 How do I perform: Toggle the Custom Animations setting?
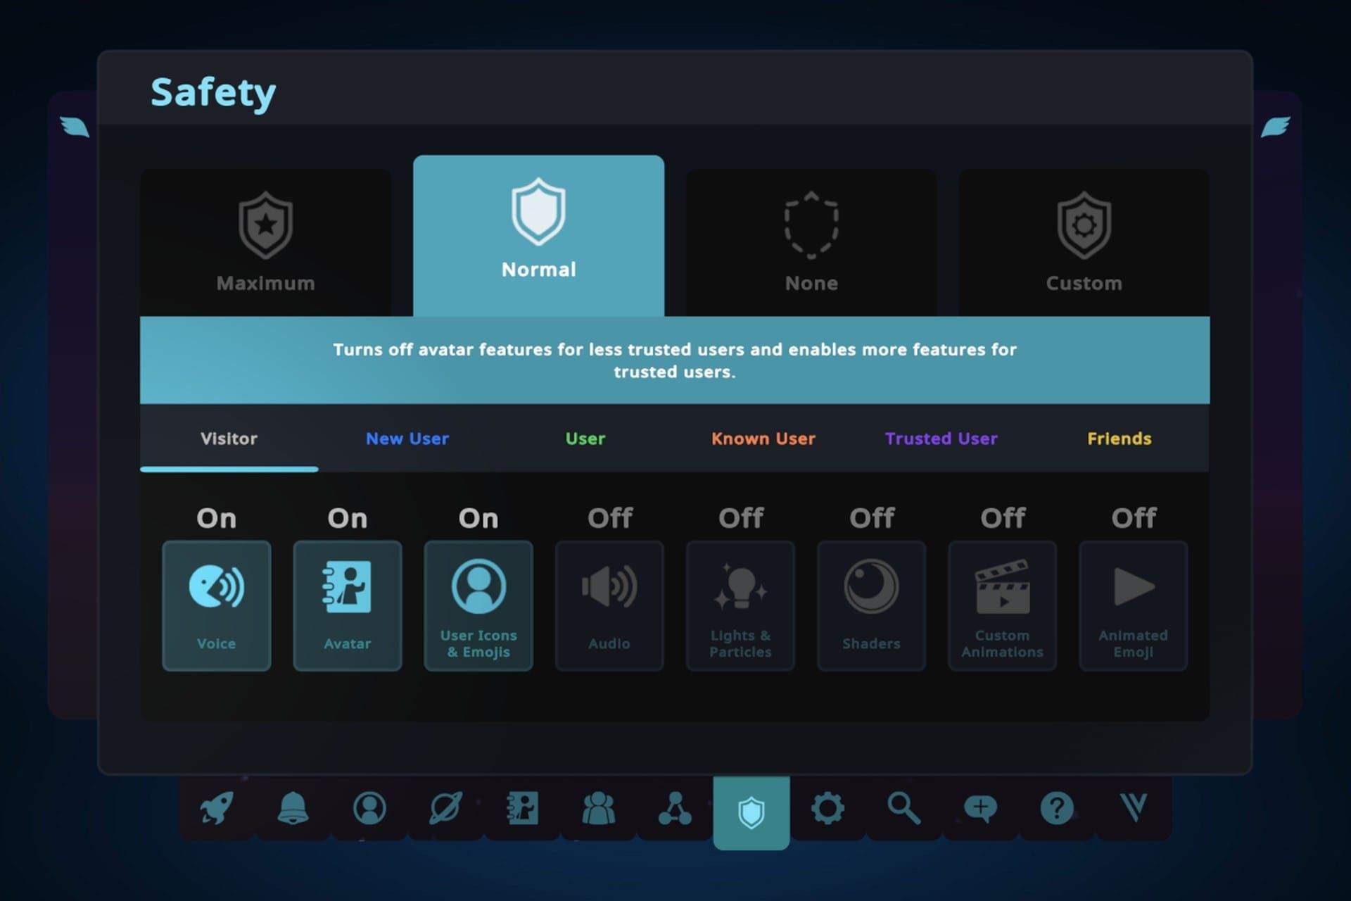[1002, 605]
